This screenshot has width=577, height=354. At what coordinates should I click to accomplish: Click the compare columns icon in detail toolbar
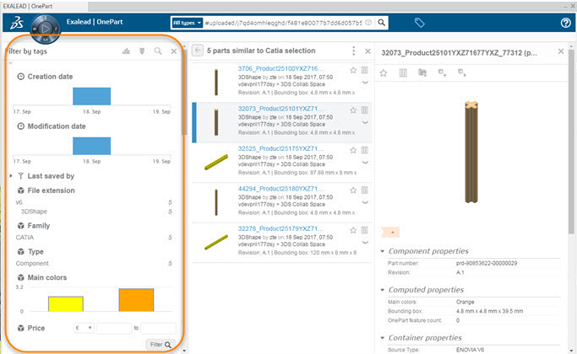click(403, 73)
